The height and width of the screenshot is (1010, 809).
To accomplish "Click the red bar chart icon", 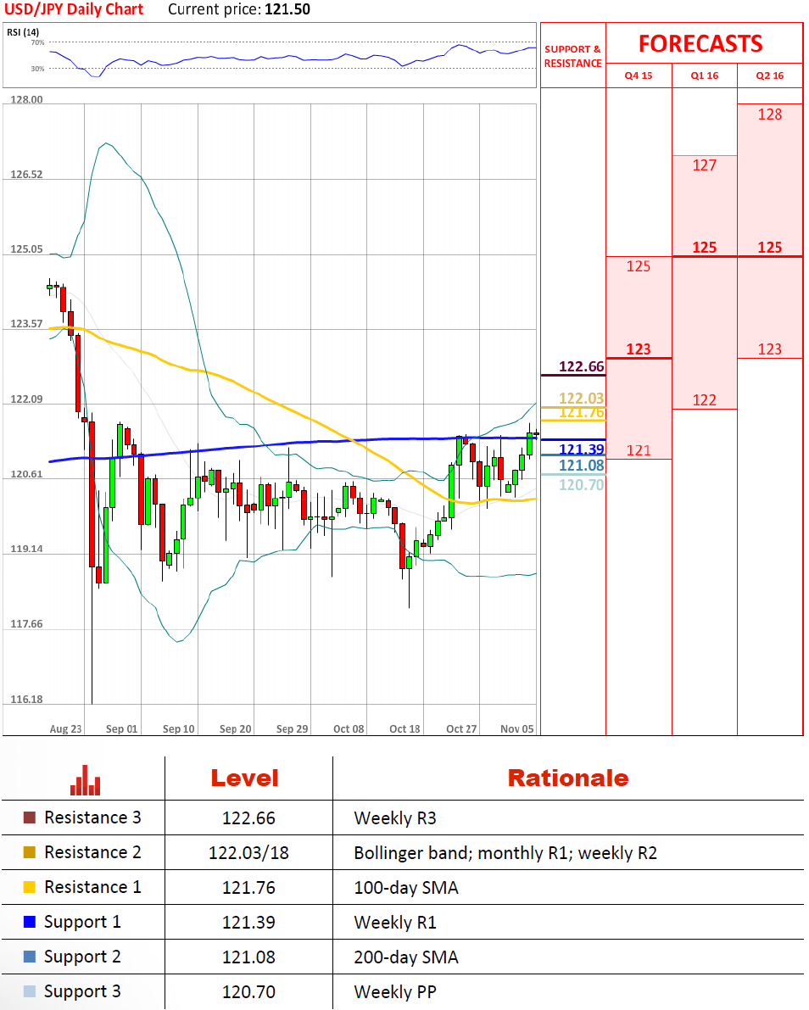I will [x=85, y=780].
